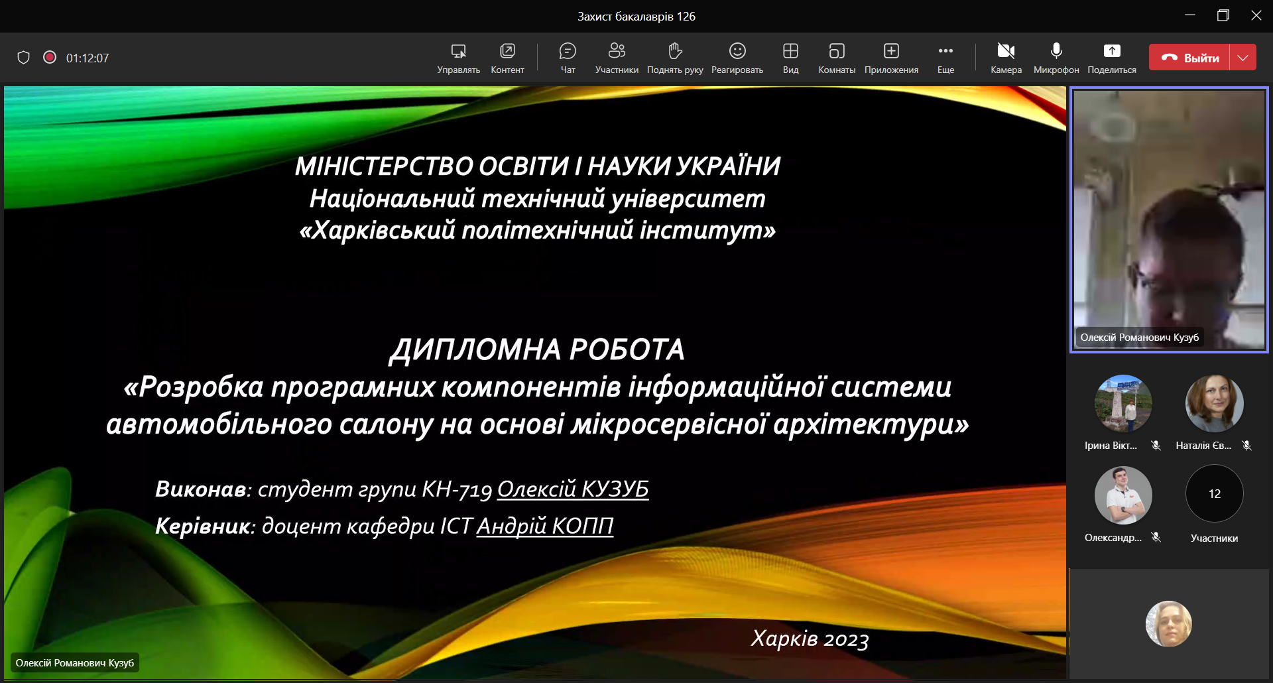Click the self-view avatar tile
Viewport: 1273px width, 683px height.
(x=1168, y=624)
